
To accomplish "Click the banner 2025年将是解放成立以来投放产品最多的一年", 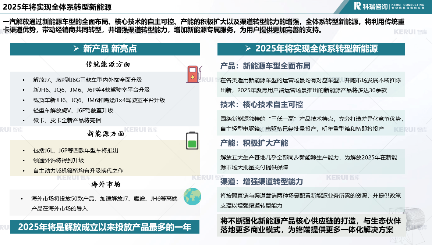I will coord(105,227).
